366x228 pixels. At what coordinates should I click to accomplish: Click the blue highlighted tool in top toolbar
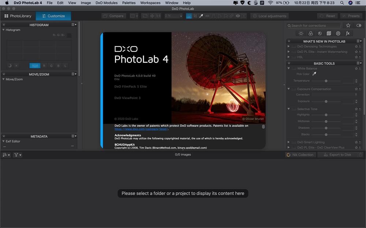[189, 16]
